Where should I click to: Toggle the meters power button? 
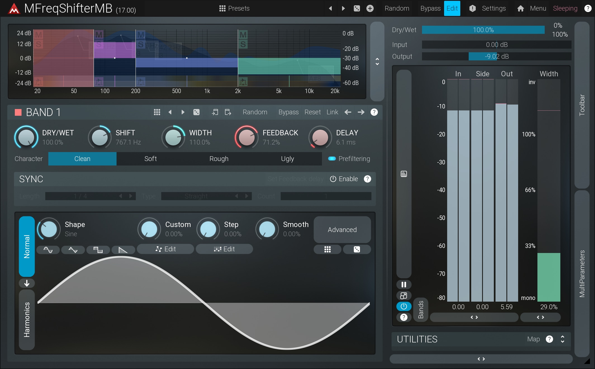point(404,306)
